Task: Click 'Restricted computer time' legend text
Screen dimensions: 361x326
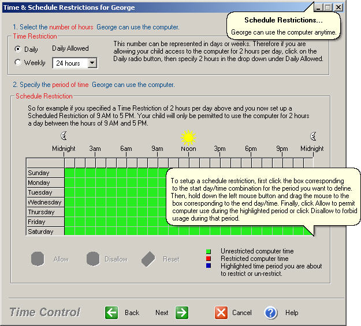Action: click(x=254, y=259)
